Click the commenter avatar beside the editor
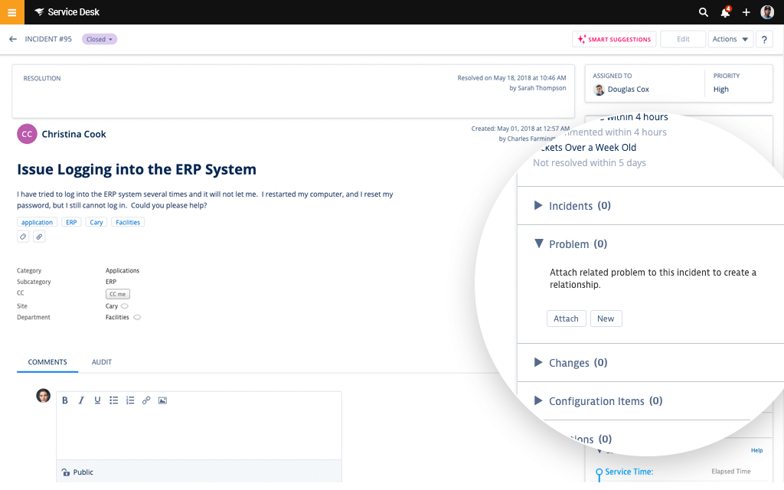The image size is (784, 490). pos(44,396)
